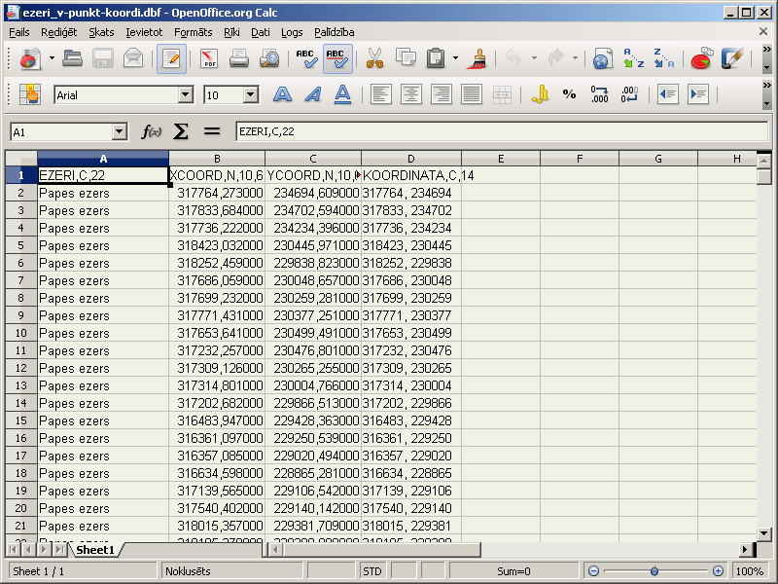Add a decimal place
The width and height of the screenshot is (778, 584).
tap(599, 94)
